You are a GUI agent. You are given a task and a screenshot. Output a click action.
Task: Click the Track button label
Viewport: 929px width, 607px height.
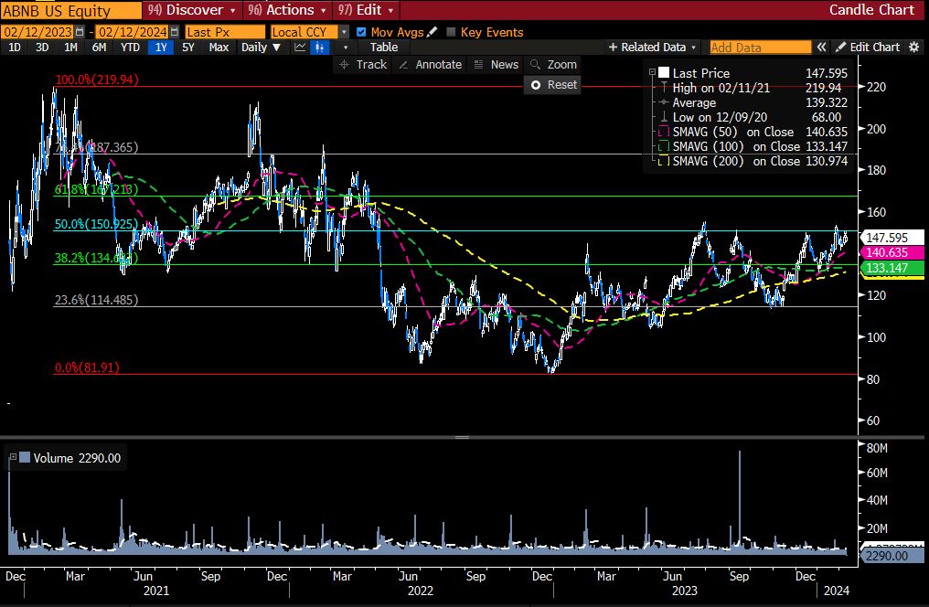click(x=371, y=65)
